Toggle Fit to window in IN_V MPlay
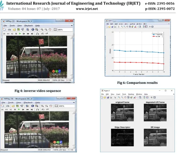This screenshot has width=177, height=156. pyautogui.click(x=55, y=29)
